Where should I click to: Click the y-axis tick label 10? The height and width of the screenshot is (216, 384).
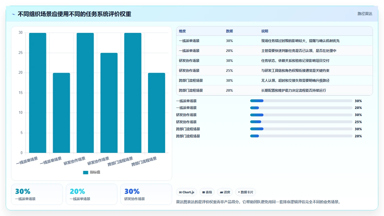(x=20, y=113)
